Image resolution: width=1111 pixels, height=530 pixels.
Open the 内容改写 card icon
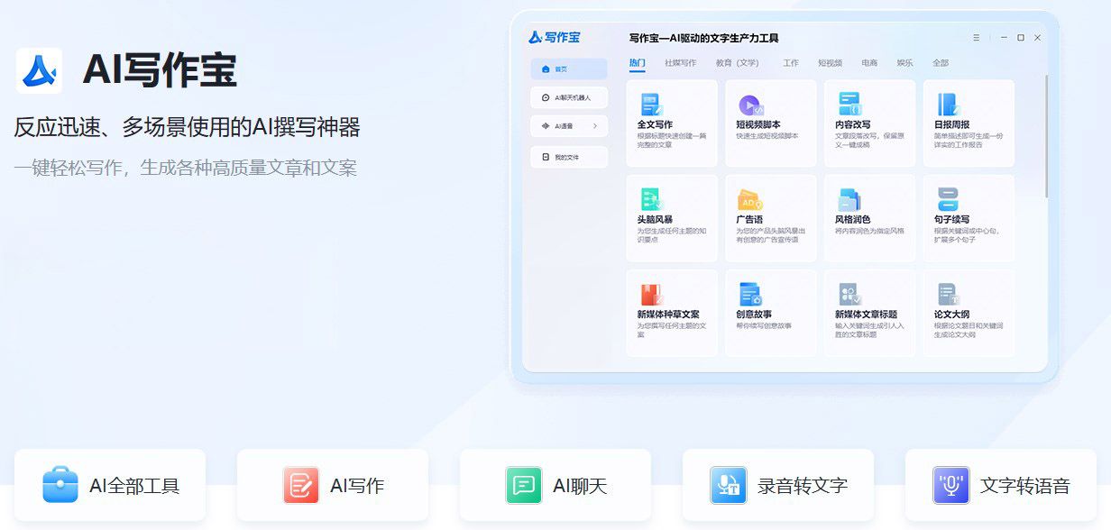(849, 104)
